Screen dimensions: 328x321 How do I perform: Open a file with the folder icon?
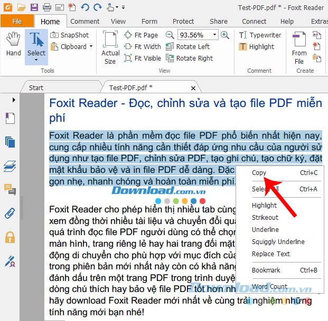click(x=21, y=7)
